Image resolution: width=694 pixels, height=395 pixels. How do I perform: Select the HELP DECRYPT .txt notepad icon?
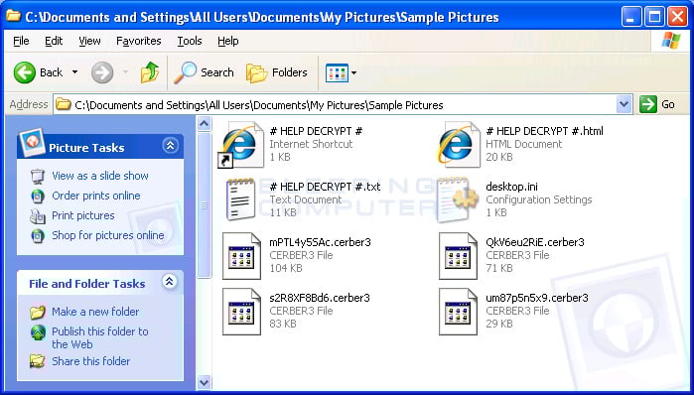coord(240,199)
